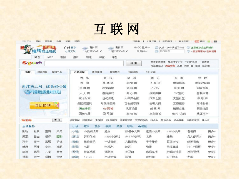
Task: Open the 快速通道 tab
Action: point(97,72)
